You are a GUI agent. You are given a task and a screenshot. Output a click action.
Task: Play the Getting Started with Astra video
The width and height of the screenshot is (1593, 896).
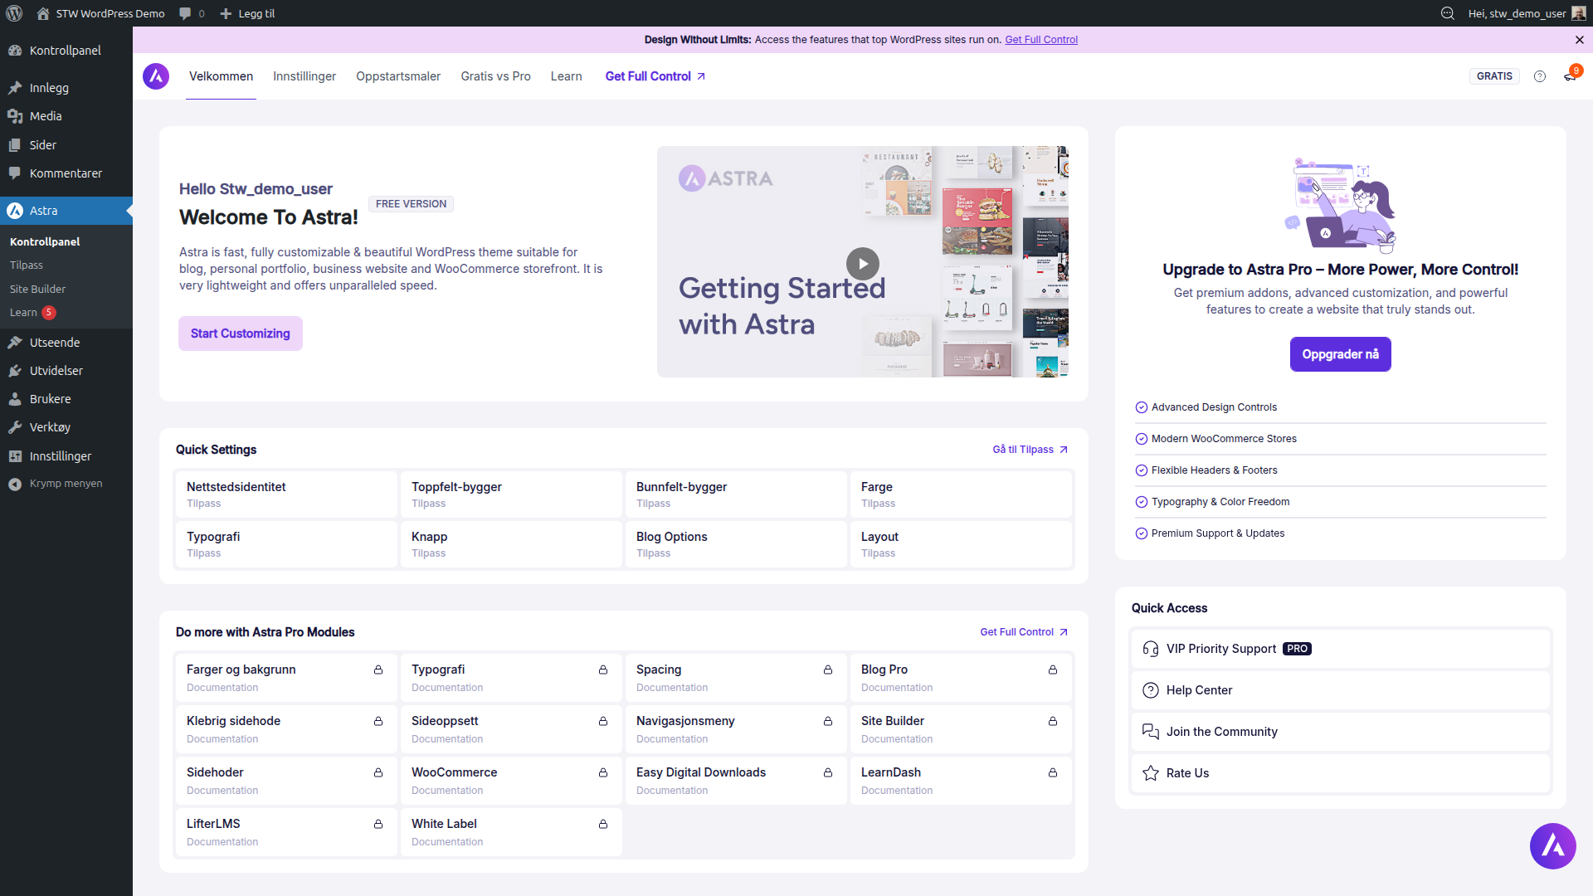point(863,264)
